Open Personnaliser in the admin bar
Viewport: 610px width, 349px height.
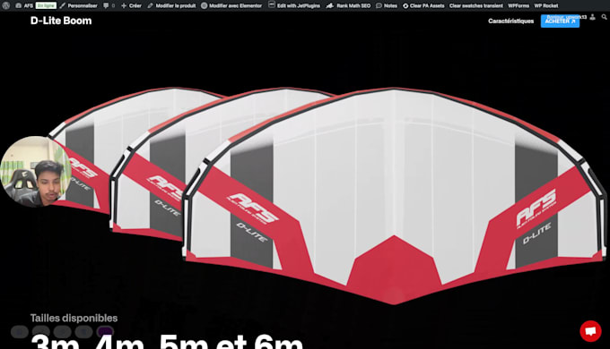click(x=78, y=6)
